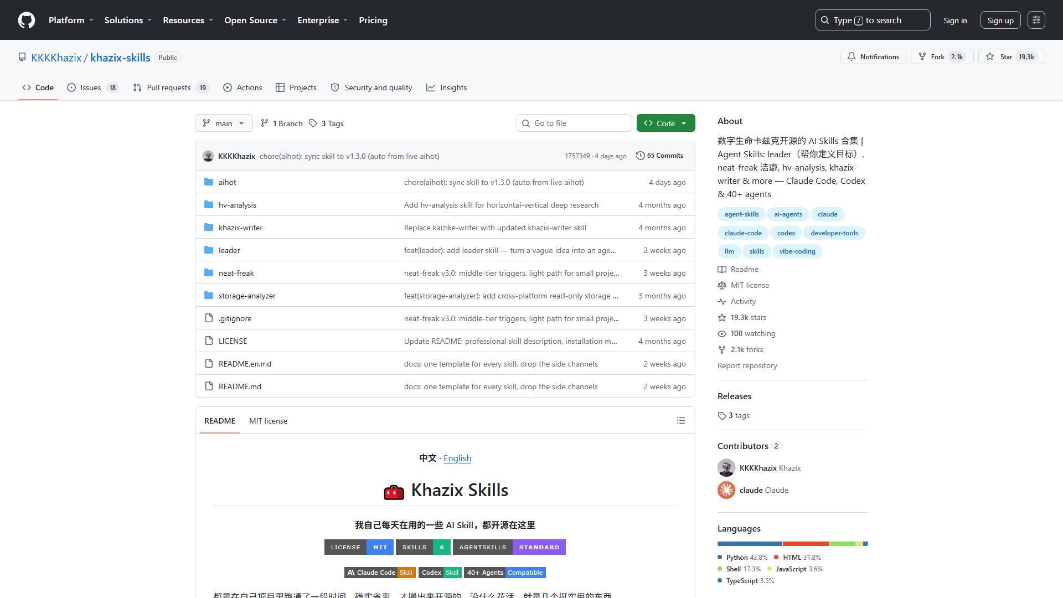Click the Go to file field

pyautogui.click(x=574, y=123)
